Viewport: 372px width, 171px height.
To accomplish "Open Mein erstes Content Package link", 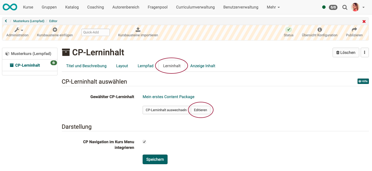I will 168,97.
